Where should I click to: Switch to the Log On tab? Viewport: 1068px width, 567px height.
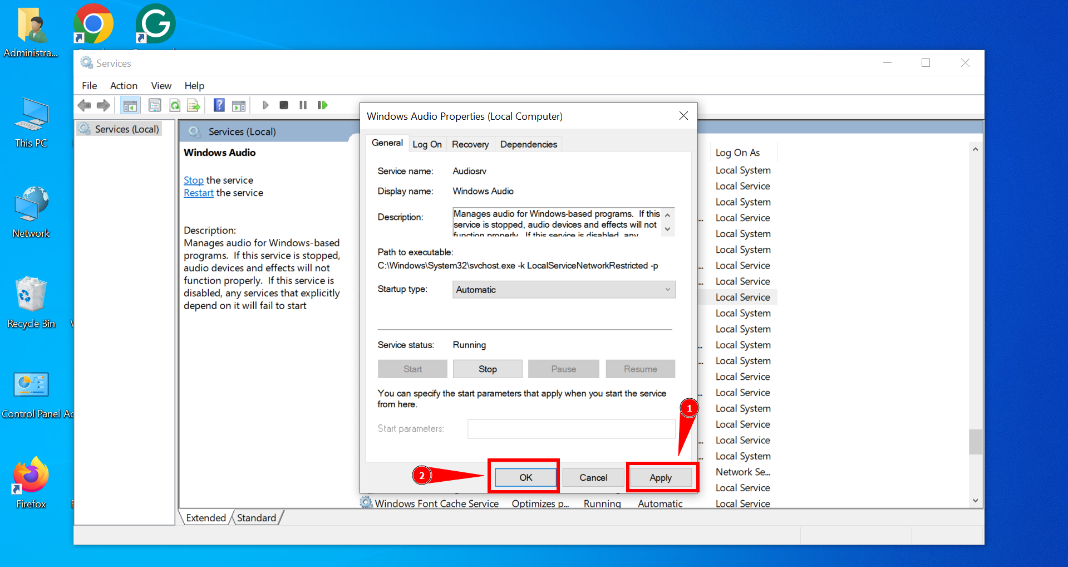point(427,144)
